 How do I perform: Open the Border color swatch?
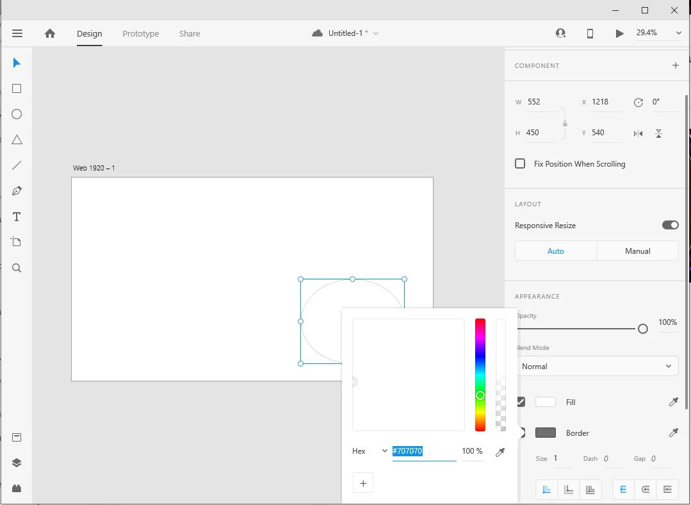(x=546, y=433)
